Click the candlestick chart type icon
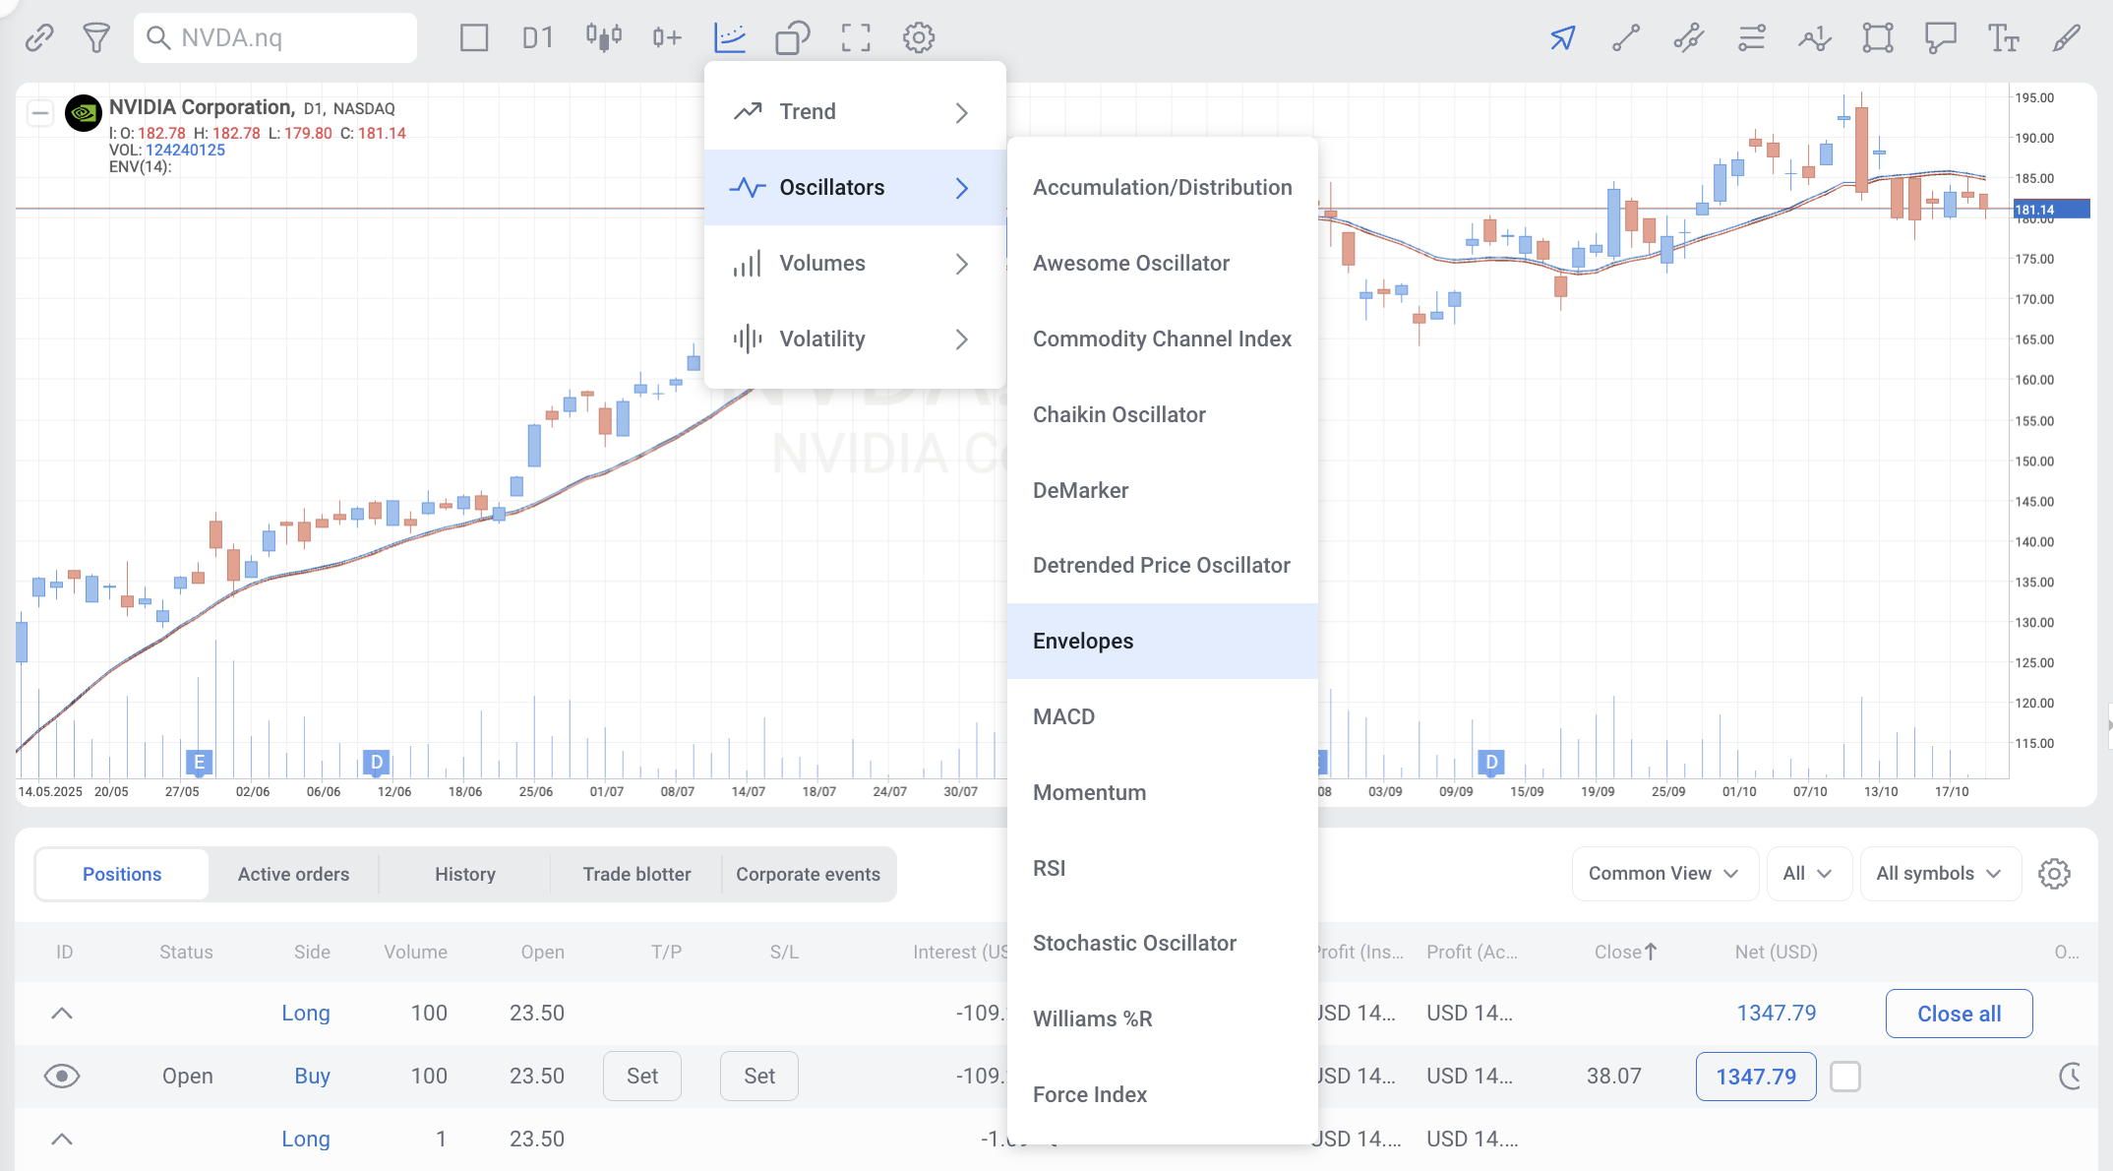The width and height of the screenshot is (2113, 1171). pyautogui.click(x=603, y=37)
